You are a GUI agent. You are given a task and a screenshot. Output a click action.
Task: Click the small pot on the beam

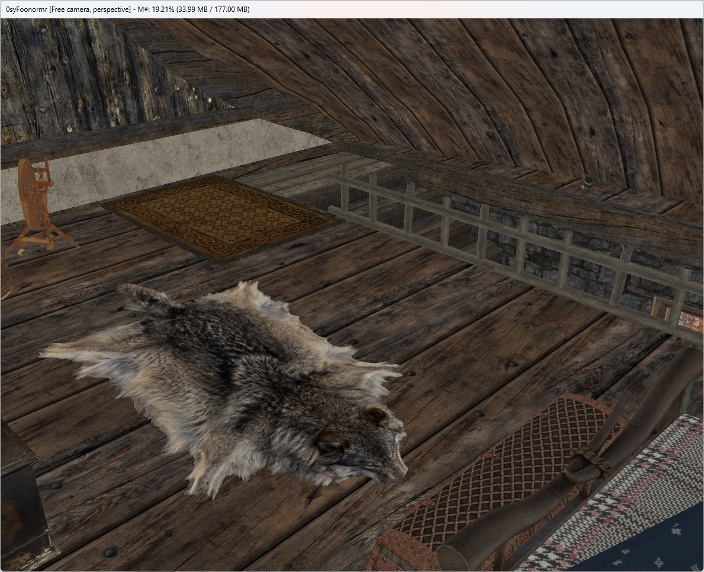(587, 182)
